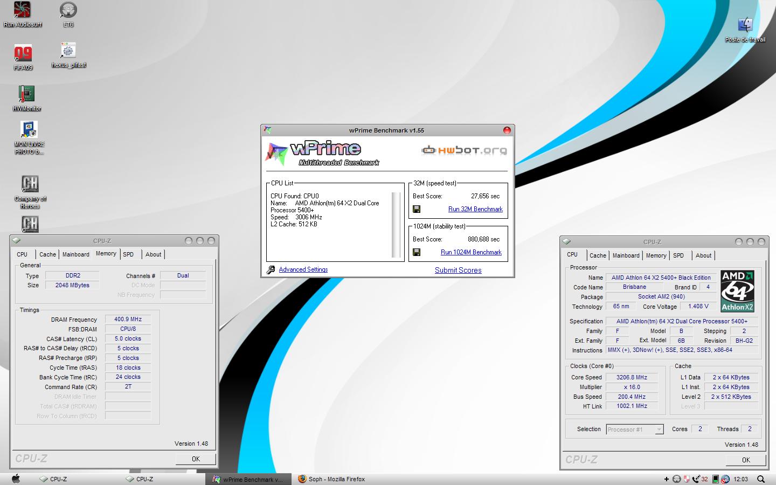Screen dimensions: 776x485
Task: Click the memory Size value 2048 MBytes
Action: 72,285
